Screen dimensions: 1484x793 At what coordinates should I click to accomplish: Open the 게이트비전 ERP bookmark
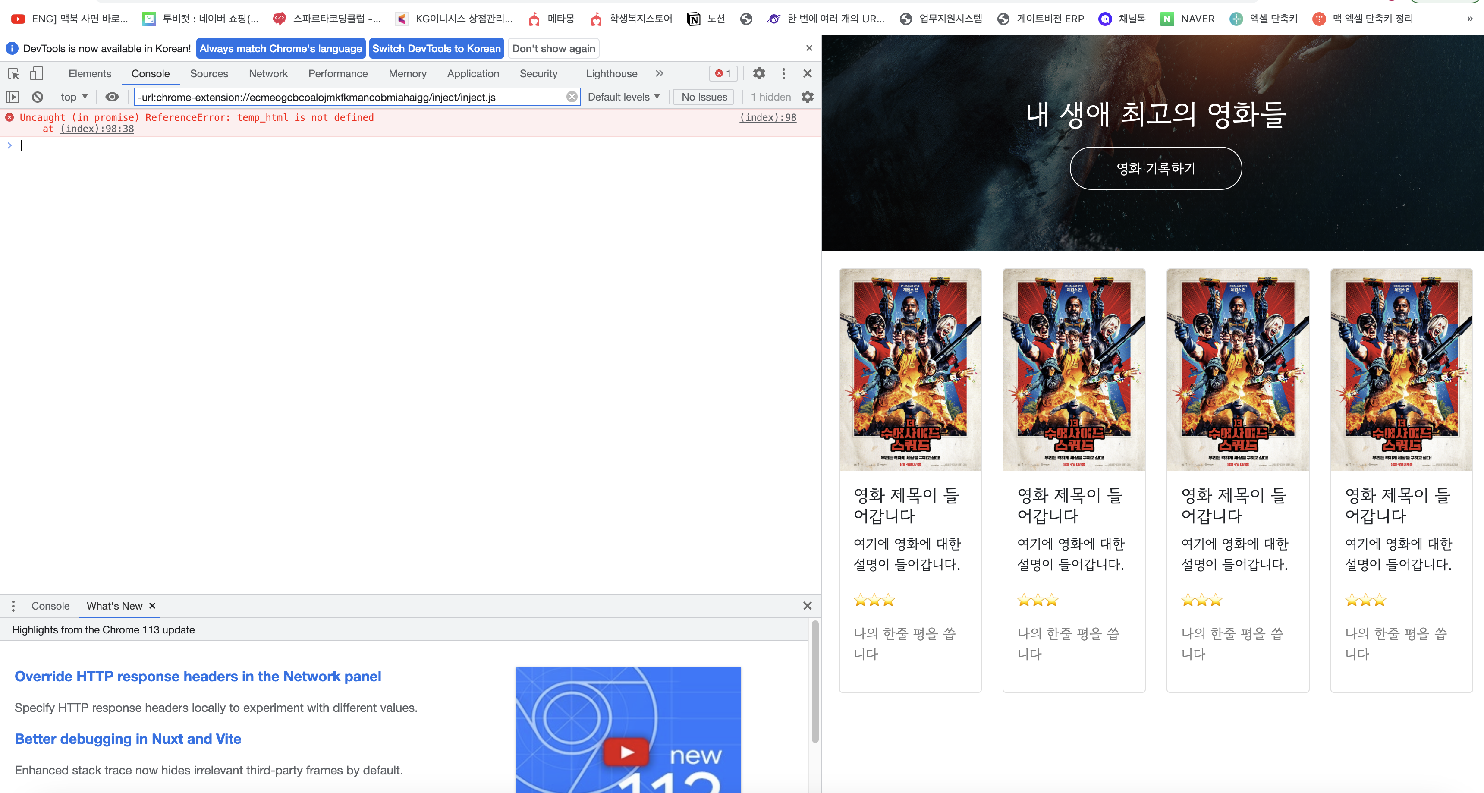coord(1041,19)
